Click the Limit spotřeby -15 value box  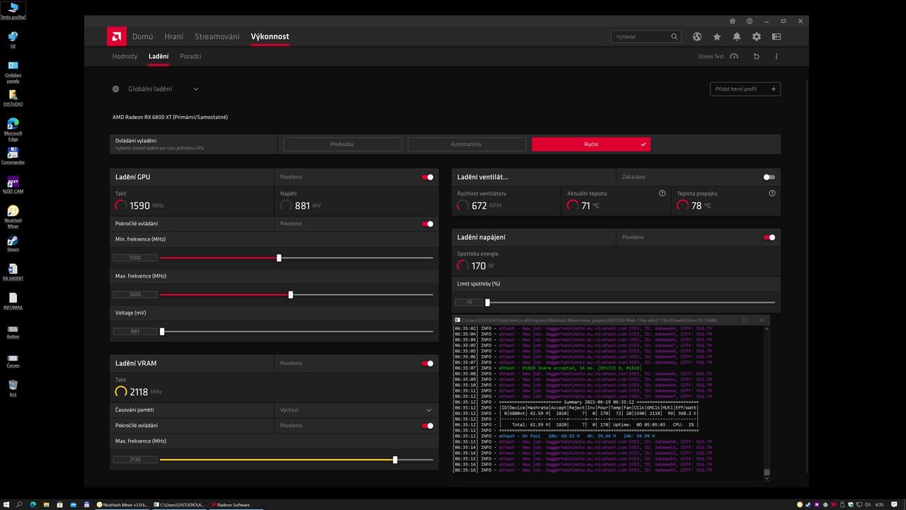click(469, 302)
